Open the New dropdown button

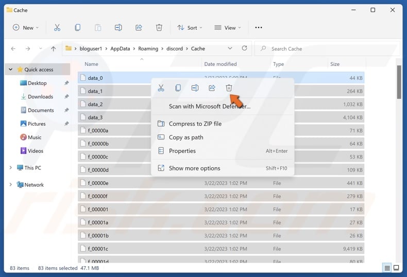pos(26,27)
